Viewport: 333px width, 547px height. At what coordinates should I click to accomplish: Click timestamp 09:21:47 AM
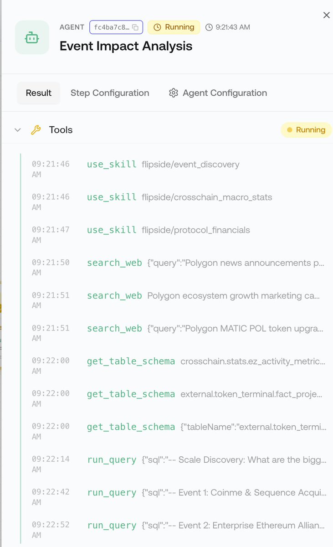(51, 234)
